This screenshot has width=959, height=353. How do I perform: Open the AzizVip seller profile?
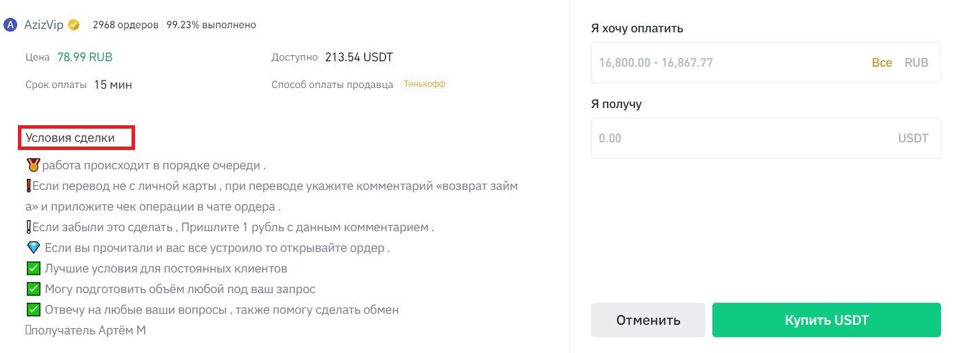pyautogui.click(x=43, y=25)
